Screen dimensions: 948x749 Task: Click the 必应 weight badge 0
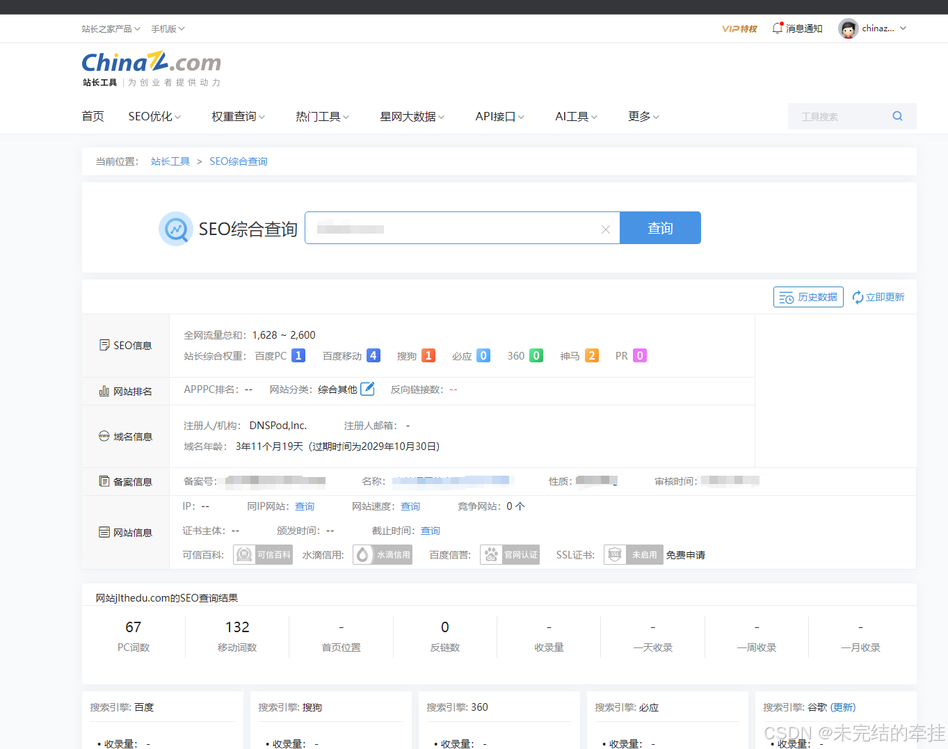coord(483,355)
